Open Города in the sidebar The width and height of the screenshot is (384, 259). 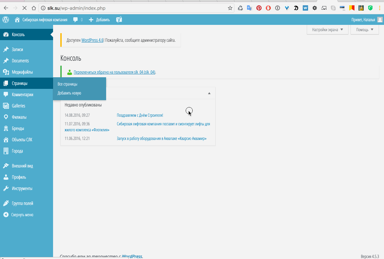[x=27, y=151]
